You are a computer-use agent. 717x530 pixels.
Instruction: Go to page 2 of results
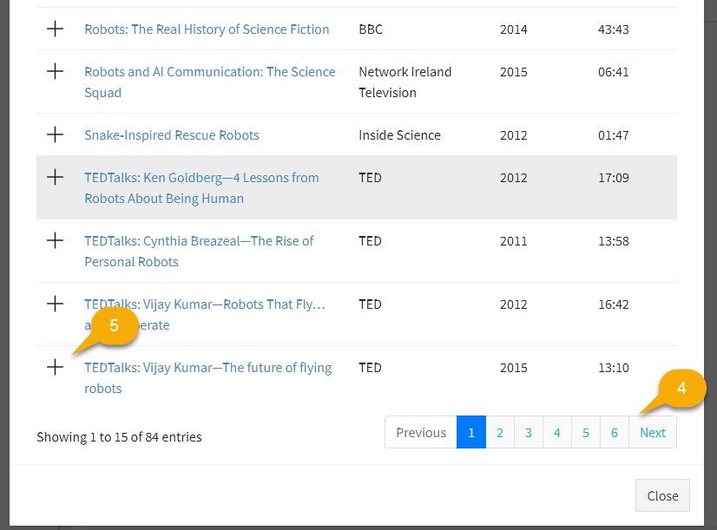coord(500,432)
